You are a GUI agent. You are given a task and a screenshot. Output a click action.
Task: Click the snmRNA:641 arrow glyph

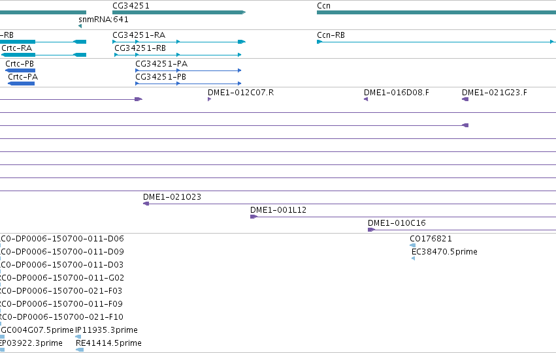point(80,26)
